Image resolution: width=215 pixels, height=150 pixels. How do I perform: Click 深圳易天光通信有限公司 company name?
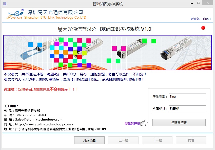55,12
